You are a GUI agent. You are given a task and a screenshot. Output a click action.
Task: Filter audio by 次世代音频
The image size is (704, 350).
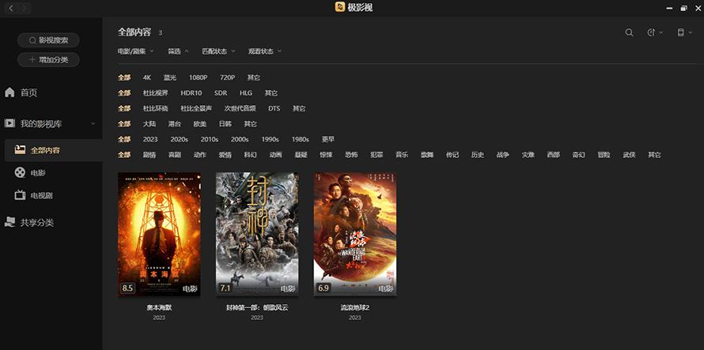click(240, 108)
